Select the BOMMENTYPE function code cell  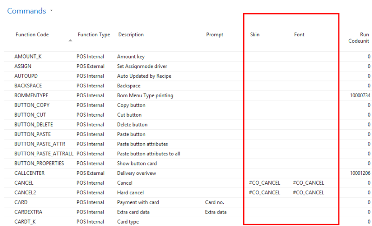(x=31, y=96)
